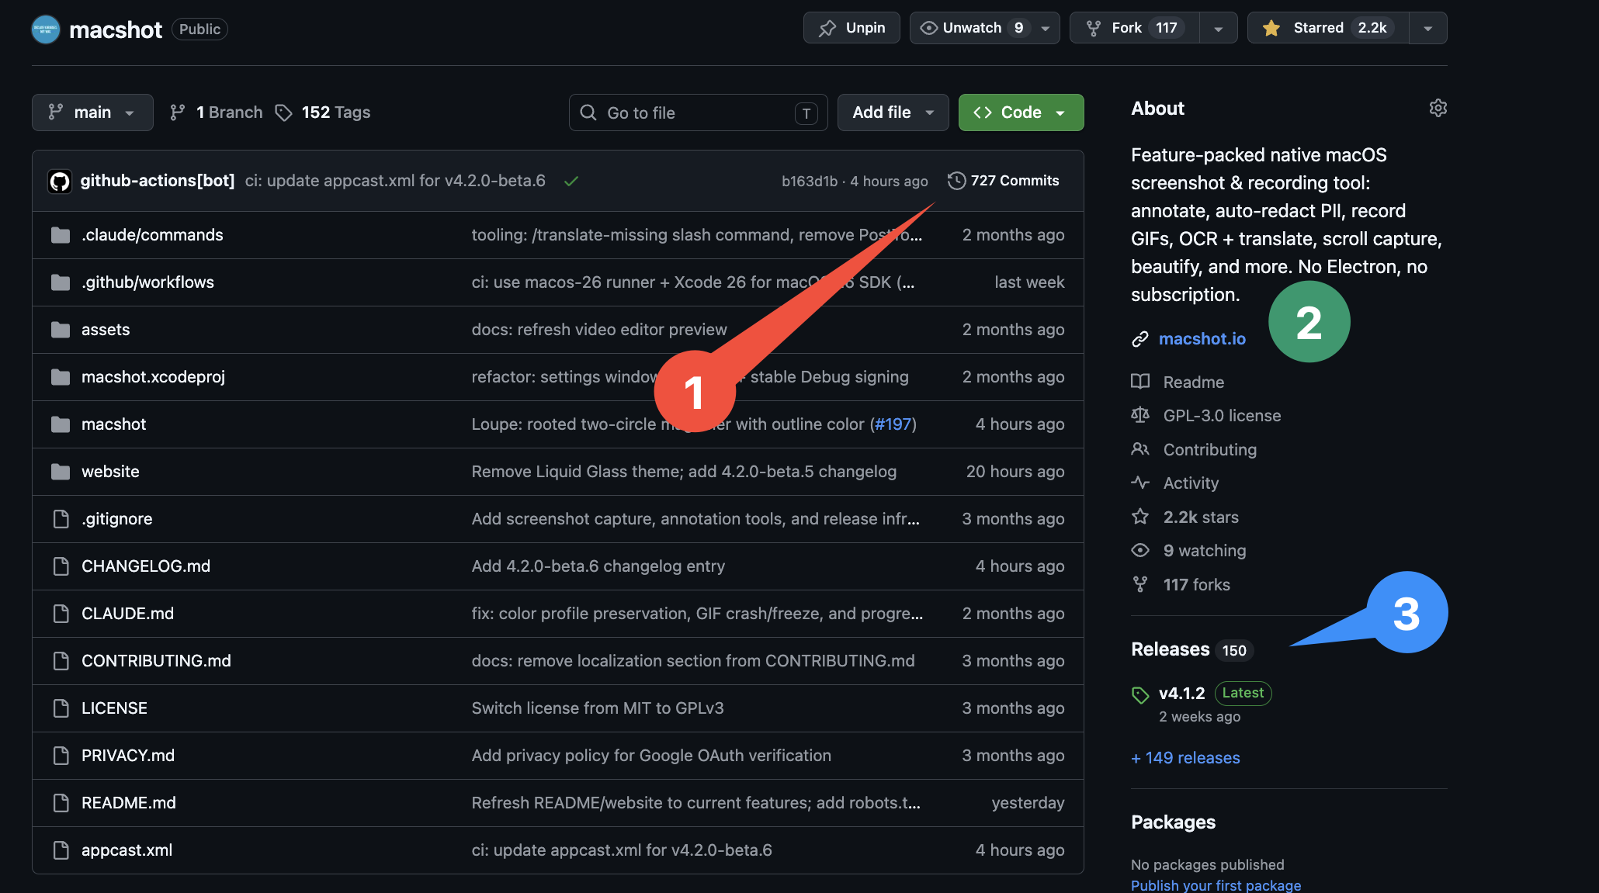
Task: View the 117 forks link
Action: (1196, 585)
